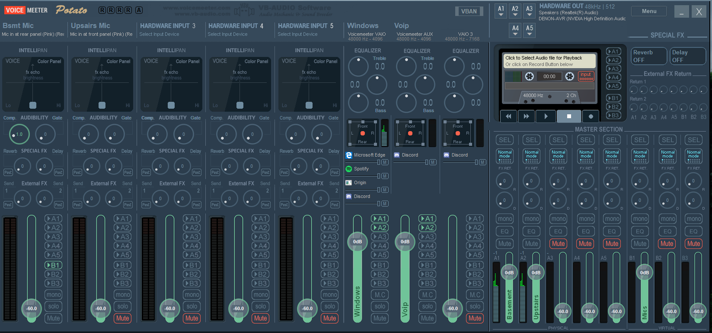Image resolution: width=712 pixels, height=333 pixels.
Task: Enable A1 routing on Bsmt Mic strip
Action: 54,219
